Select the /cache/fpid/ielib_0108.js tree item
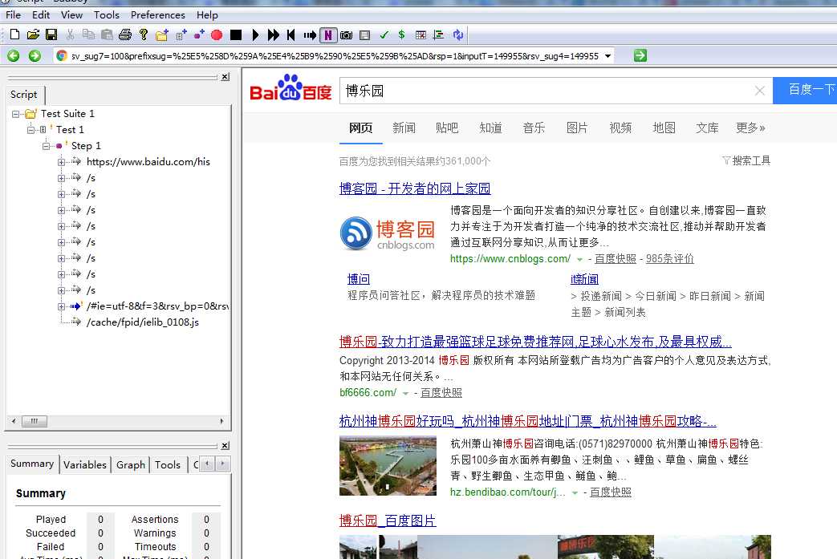837x559 pixels. click(x=143, y=322)
